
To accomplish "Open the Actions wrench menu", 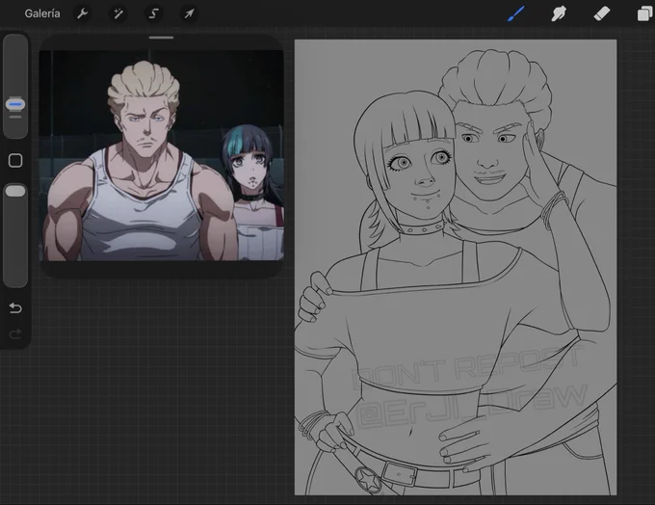I will 82,13.
